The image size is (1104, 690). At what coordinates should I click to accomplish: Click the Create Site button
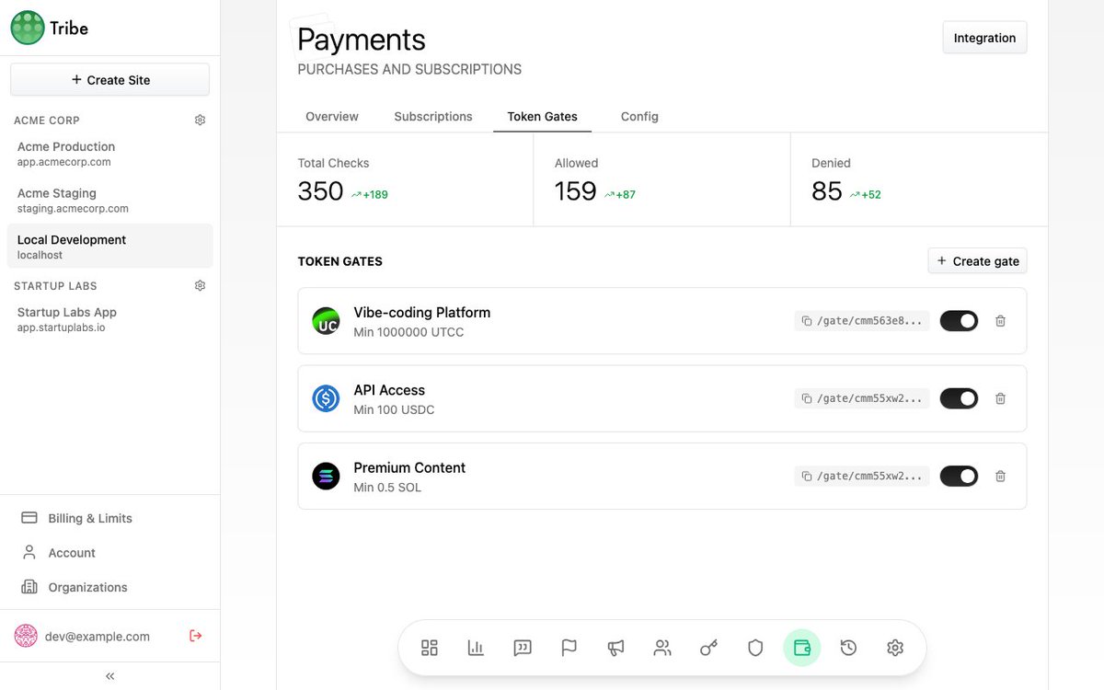(x=109, y=80)
